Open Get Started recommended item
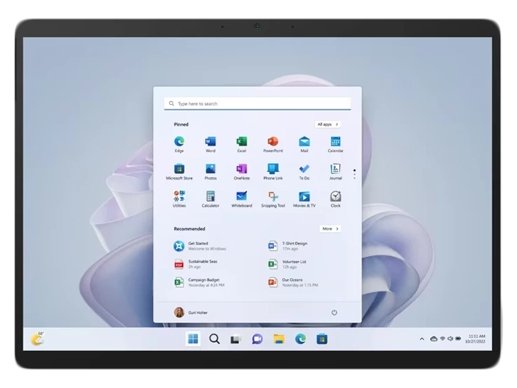The image size is (517, 388). click(x=200, y=246)
